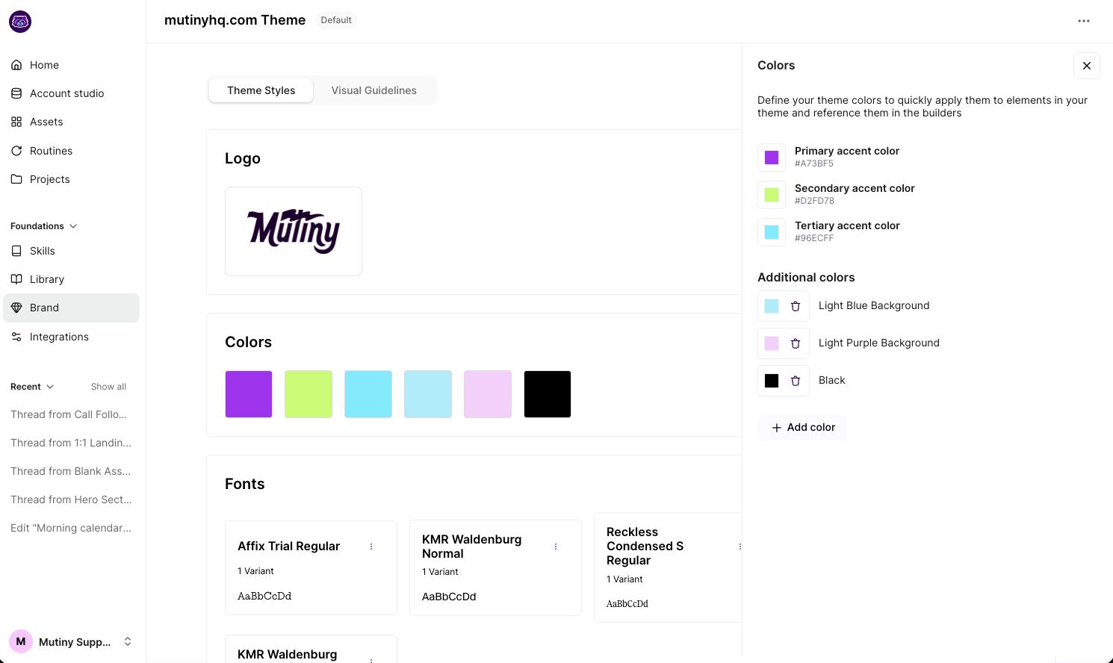Viewport: 1113px width, 663px height.
Task: Open the Mutiny Support workspace switcher
Action: [x=72, y=641]
